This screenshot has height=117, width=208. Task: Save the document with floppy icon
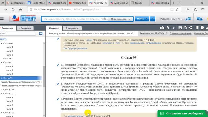pyautogui.click(x=180, y=28)
